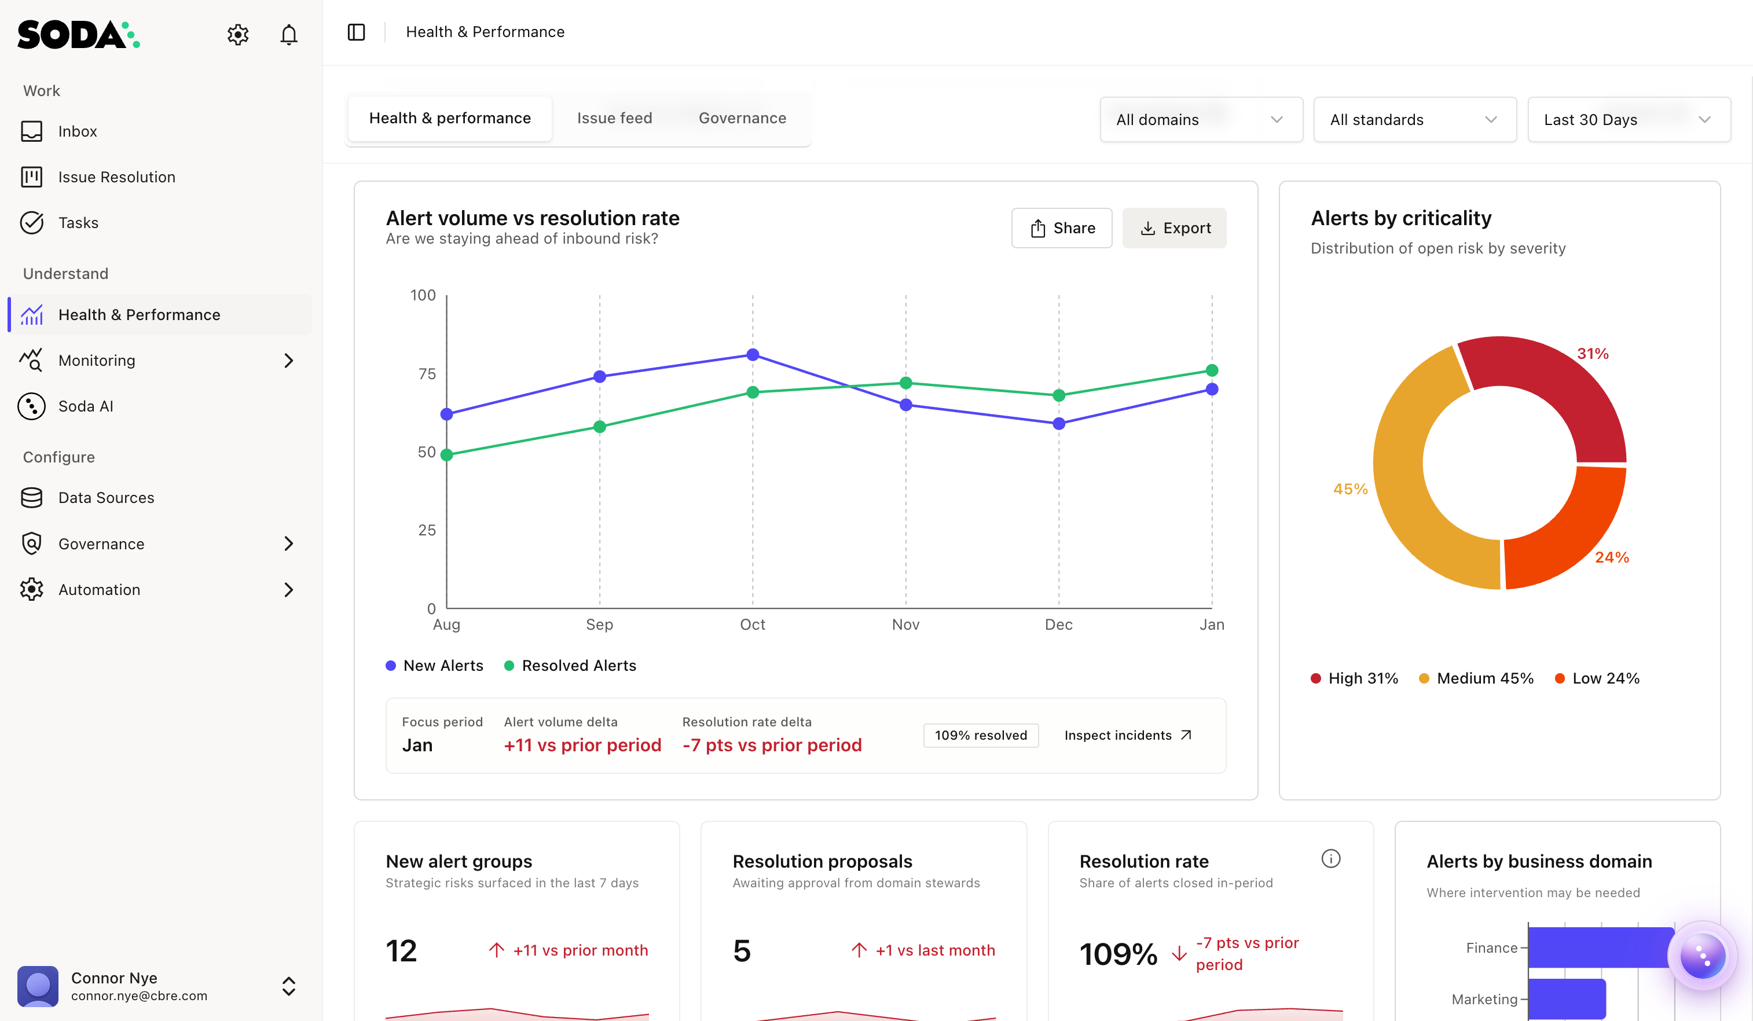Click the Resolution rate info icon
Viewport: 1753px width, 1021px height.
pos(1330,859)
